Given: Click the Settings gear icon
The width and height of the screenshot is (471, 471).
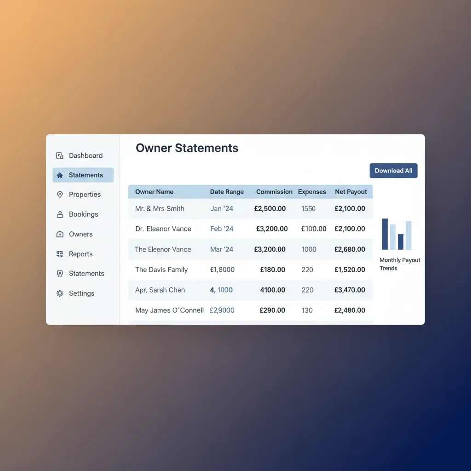Looking at the screenshot, I should pyautogui.click(x=60, y=293).
